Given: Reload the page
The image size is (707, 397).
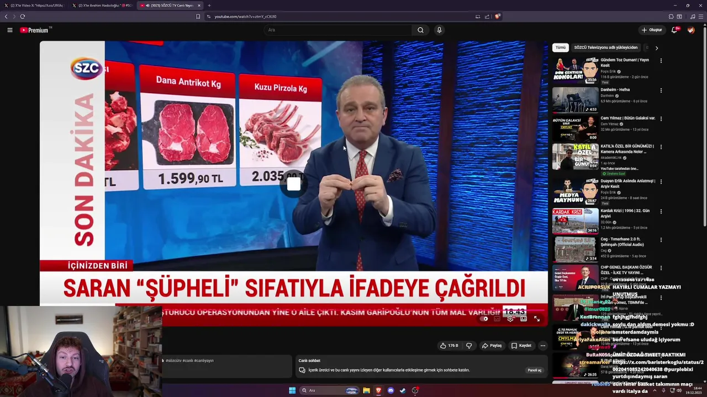Looking at the screenshot, I should (x=23, y=17).
